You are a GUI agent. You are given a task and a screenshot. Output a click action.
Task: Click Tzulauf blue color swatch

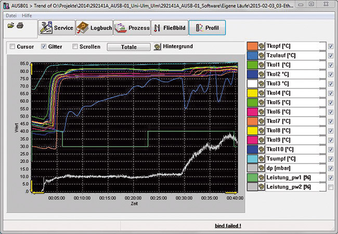252,56
